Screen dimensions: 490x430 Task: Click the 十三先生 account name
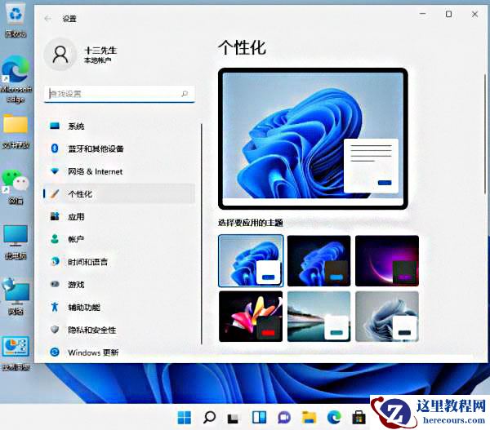(100, 51)
